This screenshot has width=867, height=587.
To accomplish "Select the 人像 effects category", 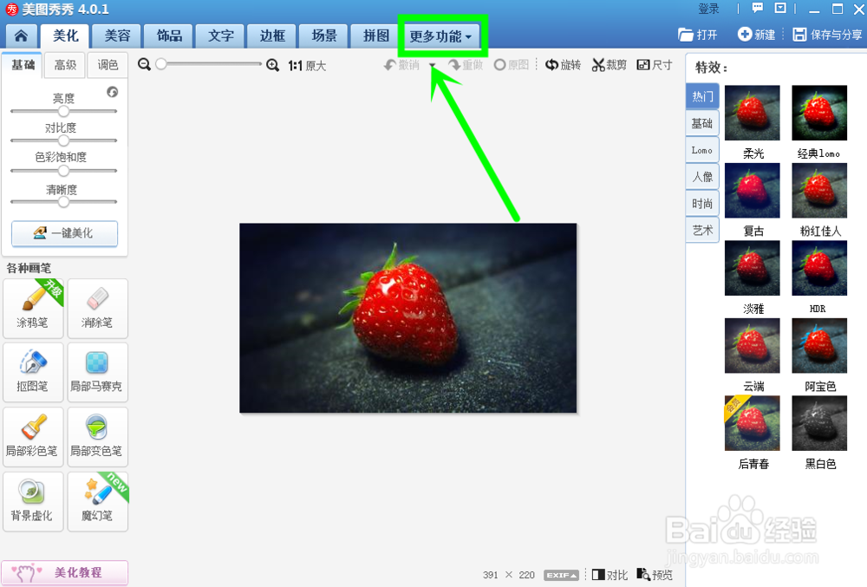I will (702, 177).
